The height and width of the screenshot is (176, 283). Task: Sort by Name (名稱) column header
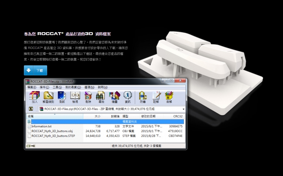(x=55, y=116)
